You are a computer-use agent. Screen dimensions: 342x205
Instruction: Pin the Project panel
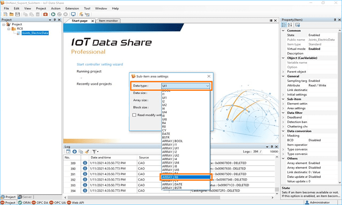point(54,20)
